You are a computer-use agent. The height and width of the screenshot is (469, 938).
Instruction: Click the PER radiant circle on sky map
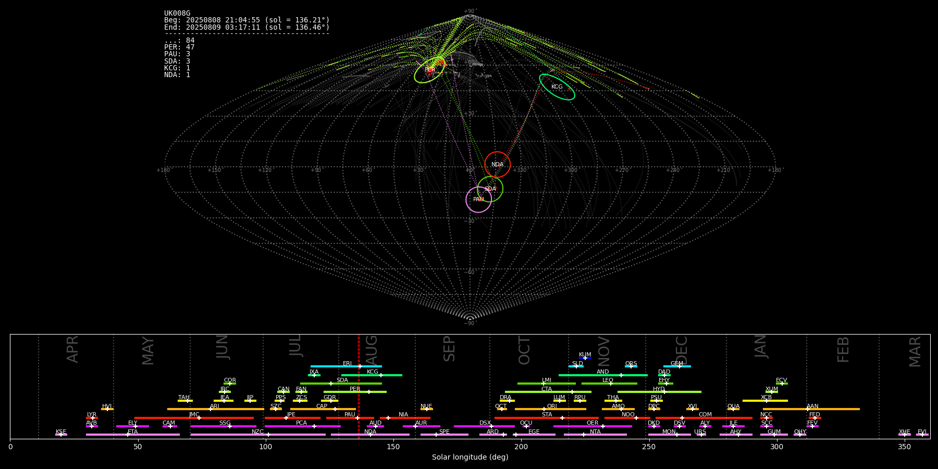429,70
